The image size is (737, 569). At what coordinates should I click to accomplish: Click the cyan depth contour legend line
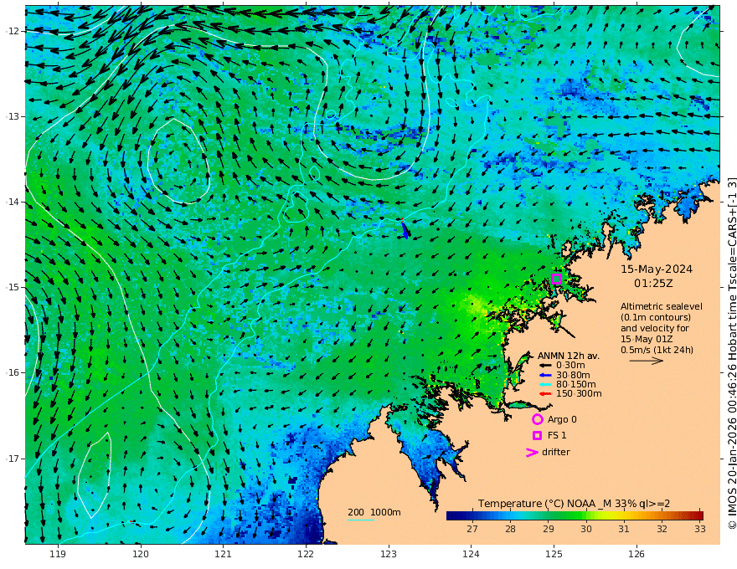[361, 520]
